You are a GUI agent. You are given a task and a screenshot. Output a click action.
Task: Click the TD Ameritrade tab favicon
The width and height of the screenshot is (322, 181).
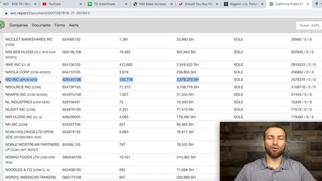(x=90, y=4)
